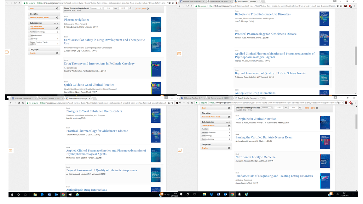Remove Drug Safety and Pharmacovigilance subdiscipline filter

coord(57,28)
